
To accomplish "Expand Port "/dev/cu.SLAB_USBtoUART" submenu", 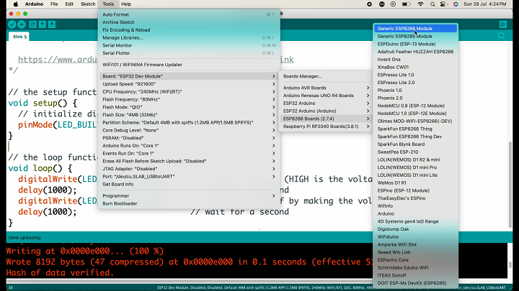I will click(x=189, y=177).
